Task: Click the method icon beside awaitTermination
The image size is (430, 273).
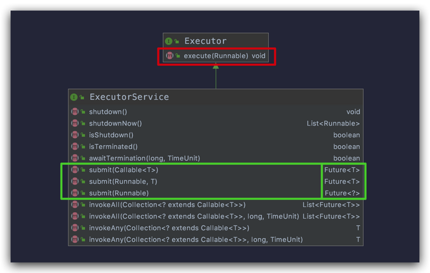Action: [x=75, y=158]
